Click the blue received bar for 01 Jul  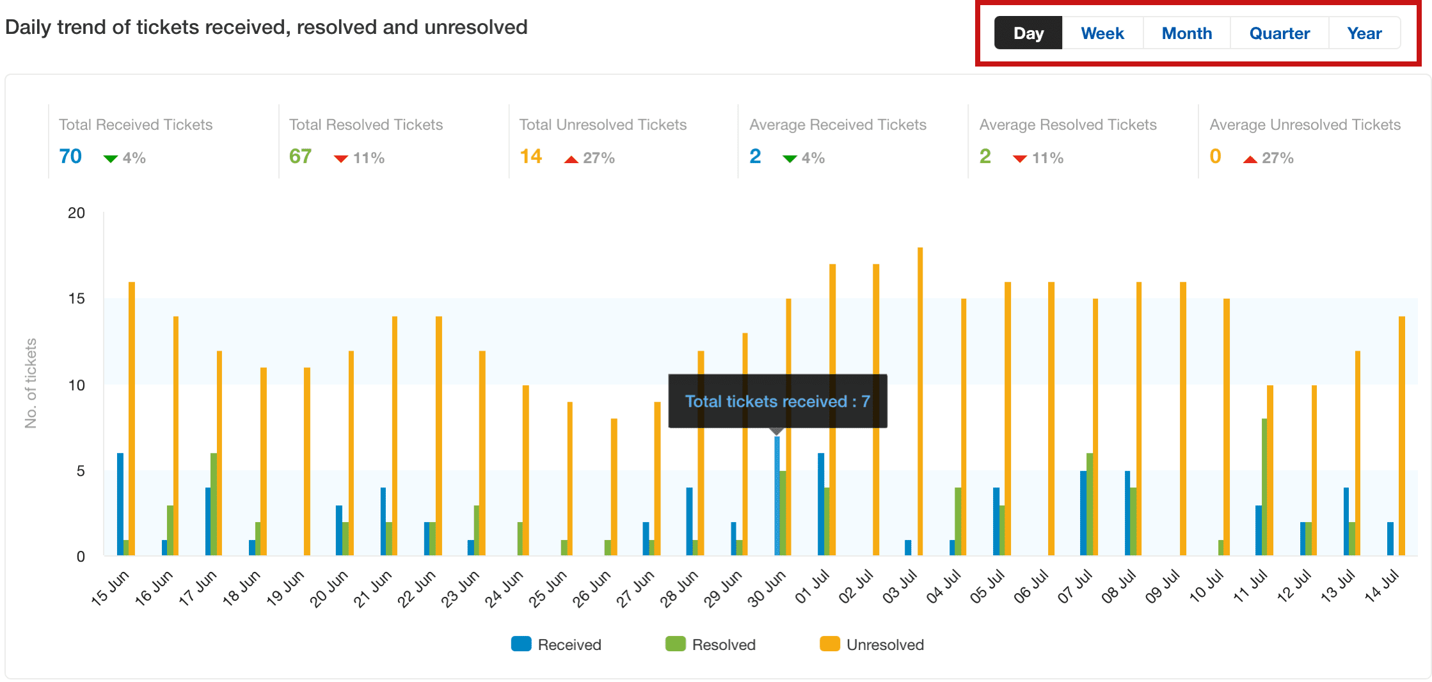[821, 504]
